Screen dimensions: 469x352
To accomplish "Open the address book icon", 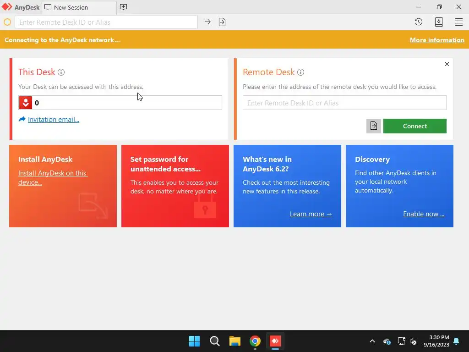I will coord(439,22).
